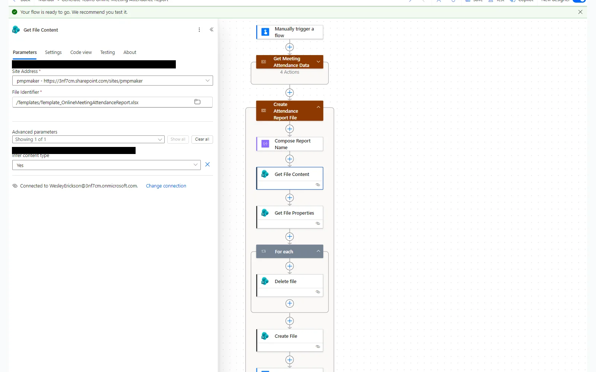Insert a step after 'Get Meeting Attendance Data'
The height and width of the screenshot is (372, 596).
(x=289, y=93)
